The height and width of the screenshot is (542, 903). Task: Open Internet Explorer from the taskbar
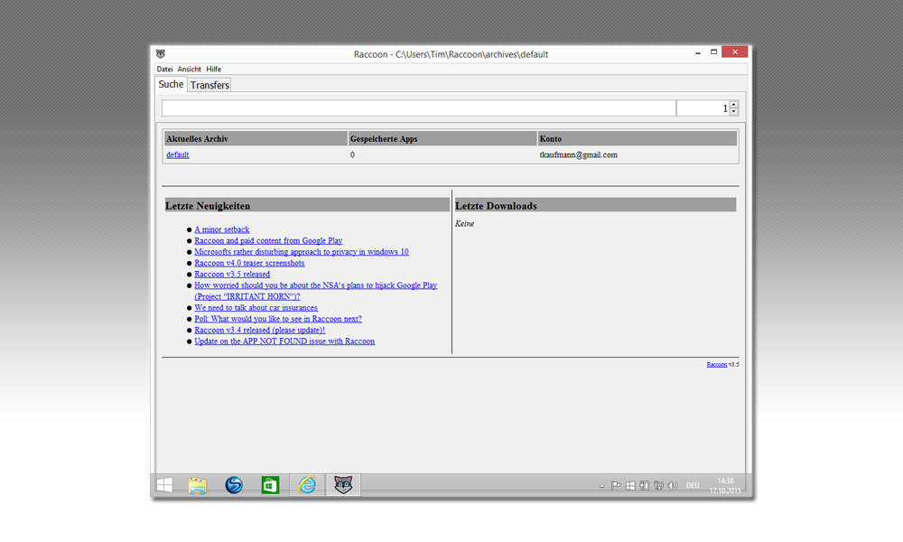(307, 485)
